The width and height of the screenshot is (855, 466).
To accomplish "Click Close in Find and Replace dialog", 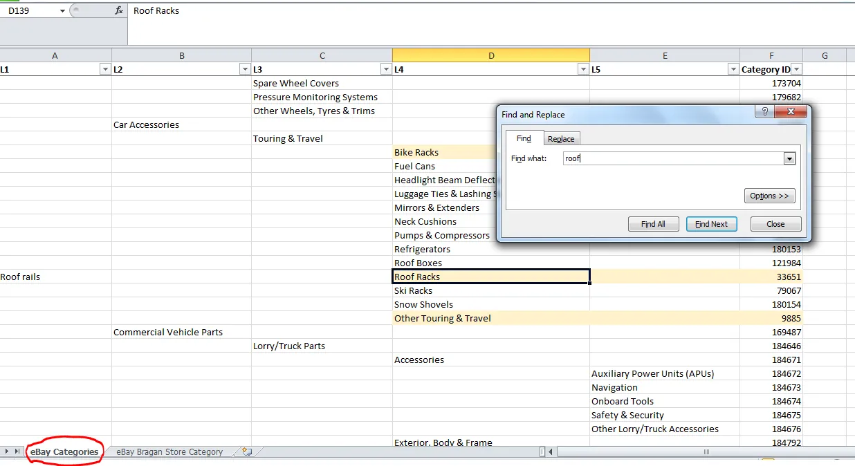I will tap(775, 224).
